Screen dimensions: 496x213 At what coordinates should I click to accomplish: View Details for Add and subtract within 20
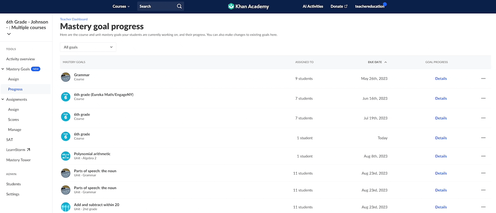pyautogui.click(x=441, y=207)
